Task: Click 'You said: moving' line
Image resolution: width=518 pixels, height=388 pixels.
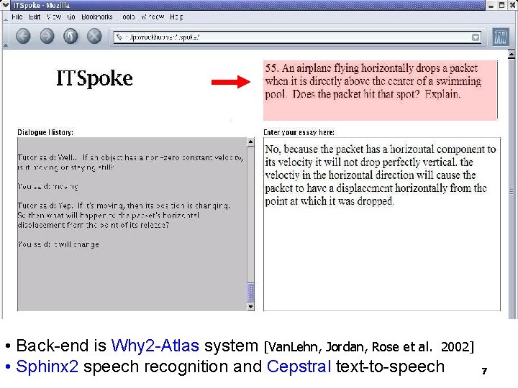Action: [48, 187]
